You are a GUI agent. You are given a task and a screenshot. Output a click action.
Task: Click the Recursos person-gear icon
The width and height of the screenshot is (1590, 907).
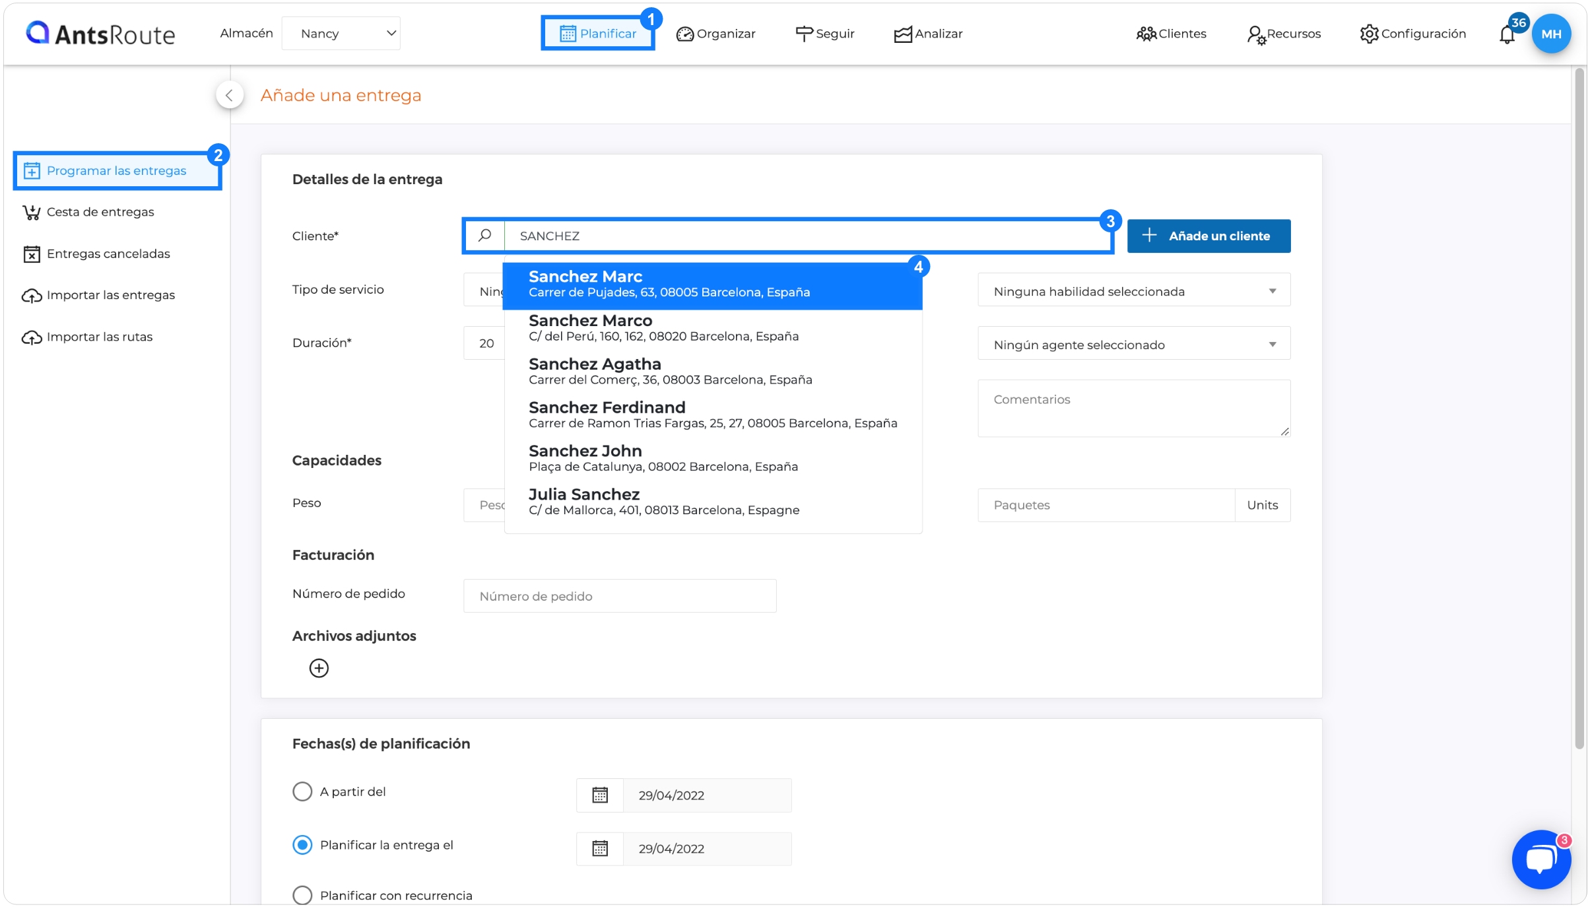(x=1256, y=35)
